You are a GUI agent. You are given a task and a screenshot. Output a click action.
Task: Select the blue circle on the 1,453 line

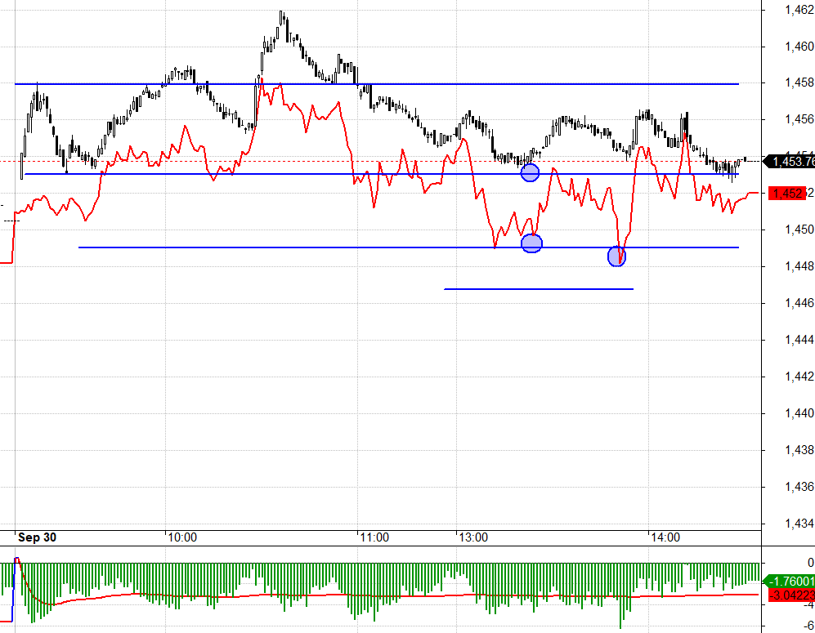click(x=530, y=172)
